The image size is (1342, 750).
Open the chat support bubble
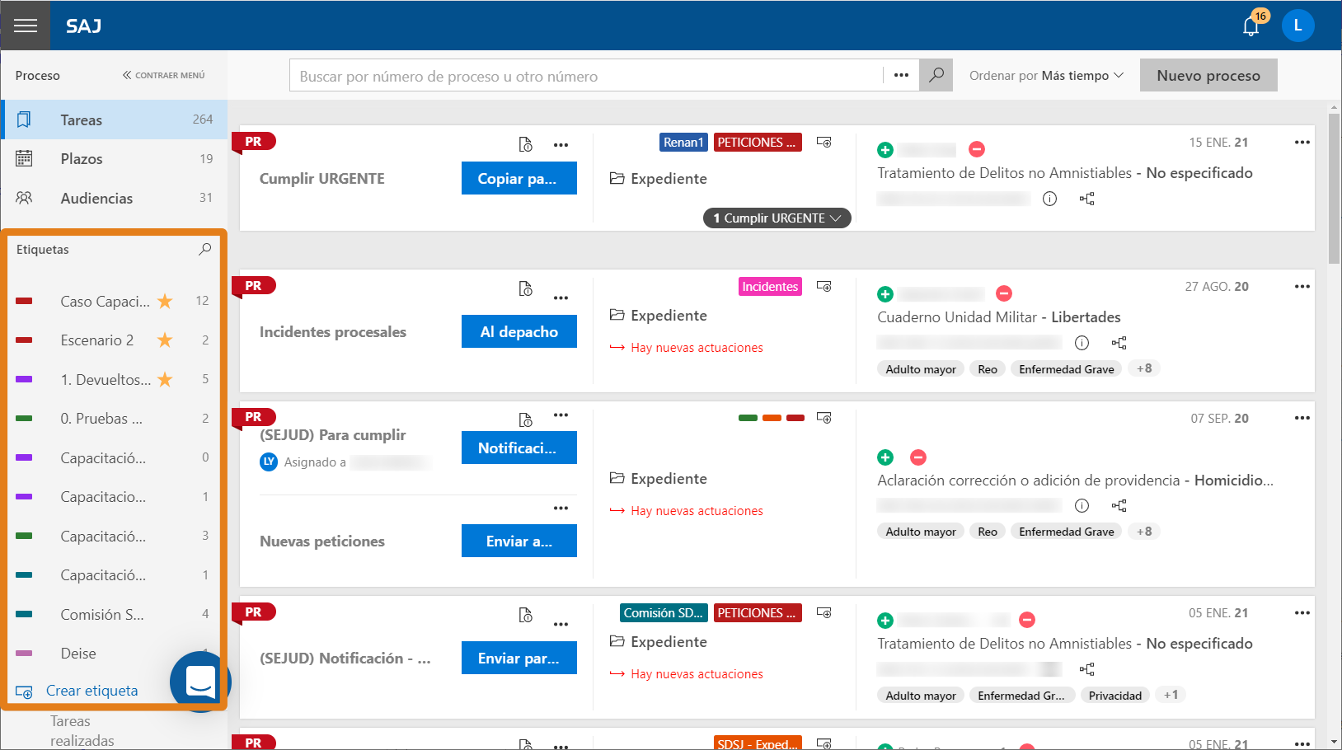[200, 682]
